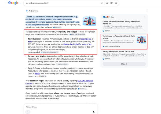The image size is (161, 114).
Task: Click the AI Overview heading text
Action: pyautogui.click(x=33, y=11)
